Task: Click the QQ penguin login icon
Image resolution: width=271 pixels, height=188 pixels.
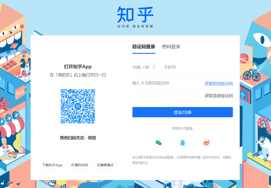Action: click(x=182, y=143)
